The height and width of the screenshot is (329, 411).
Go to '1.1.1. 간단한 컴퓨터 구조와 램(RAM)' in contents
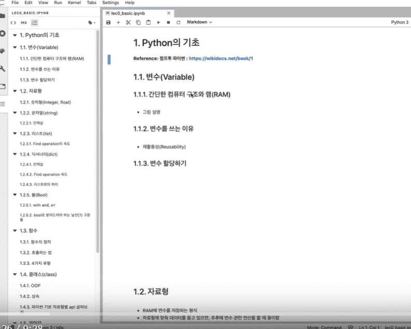point(52,59)
